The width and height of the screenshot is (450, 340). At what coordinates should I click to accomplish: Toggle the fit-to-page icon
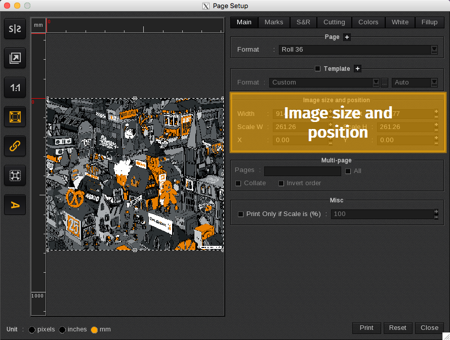tap(15, 117)
